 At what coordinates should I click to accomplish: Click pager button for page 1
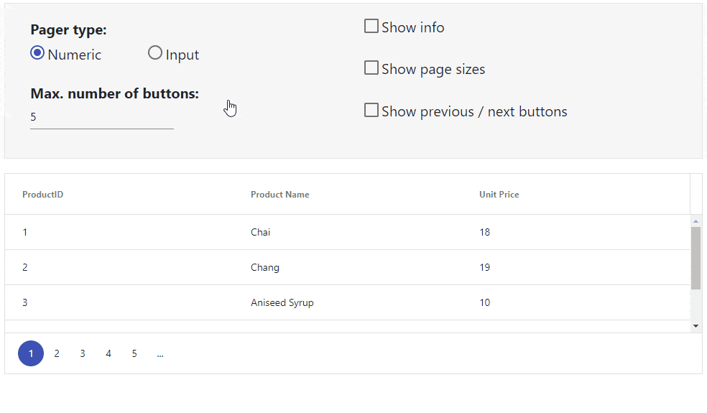coord(31,353)
